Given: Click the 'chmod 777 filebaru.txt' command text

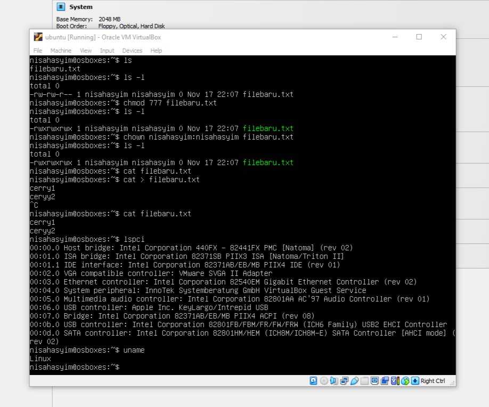Looking at the screenshot, I should [170, 103].
